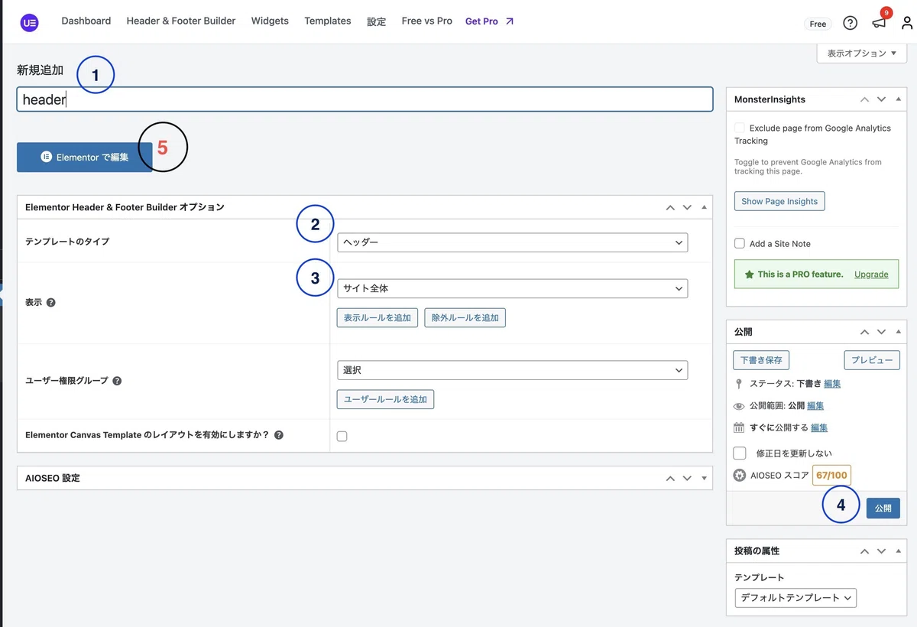
Task: Edit 公開範囲 via 編集 link
Action: [x=815, y=406]
